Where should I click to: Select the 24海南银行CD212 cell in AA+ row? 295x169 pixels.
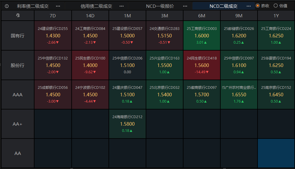(127, 124)
